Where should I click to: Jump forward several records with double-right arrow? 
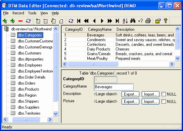coord(110,21)
